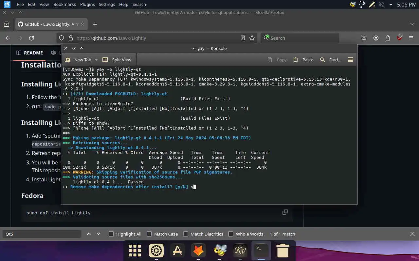Maximize Konsole window with up chevron
419x261 pixels.
pyautogui.click(x=82, y=48)
